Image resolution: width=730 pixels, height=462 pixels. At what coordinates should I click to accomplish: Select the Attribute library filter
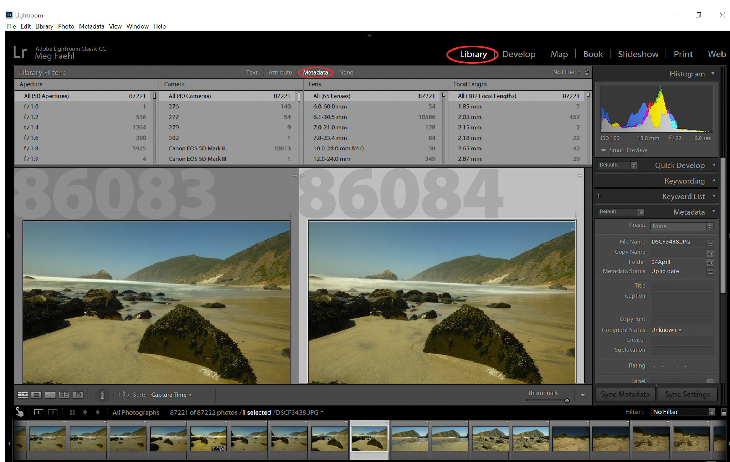tap(280, 72)
